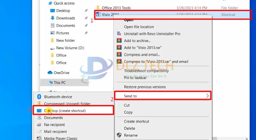Click the Revo Uninstaller icon in the menu
256x140 pixels.
(x=119, y=34)
